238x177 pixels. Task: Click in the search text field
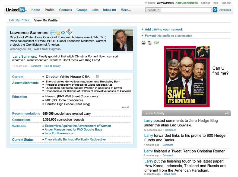click(186, 10)
